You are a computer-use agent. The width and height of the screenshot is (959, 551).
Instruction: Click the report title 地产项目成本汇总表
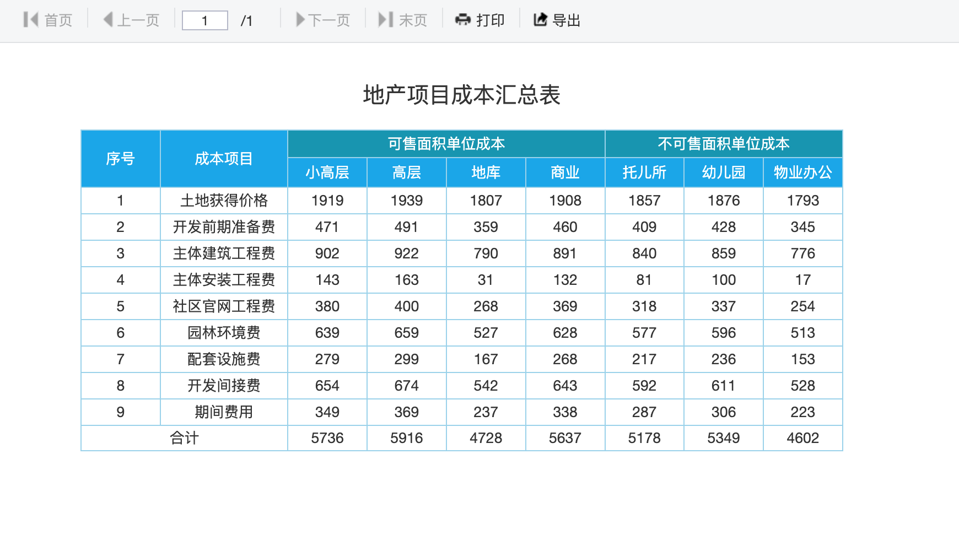coord(461,95)
